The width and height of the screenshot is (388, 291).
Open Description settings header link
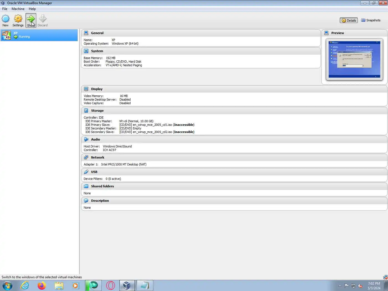pyautogui.click(x=100, y=201)
